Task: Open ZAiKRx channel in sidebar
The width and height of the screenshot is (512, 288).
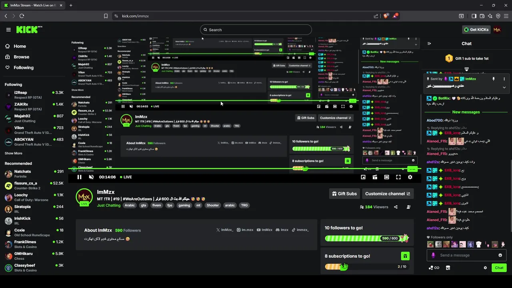Action: click(x=34, y=106)
